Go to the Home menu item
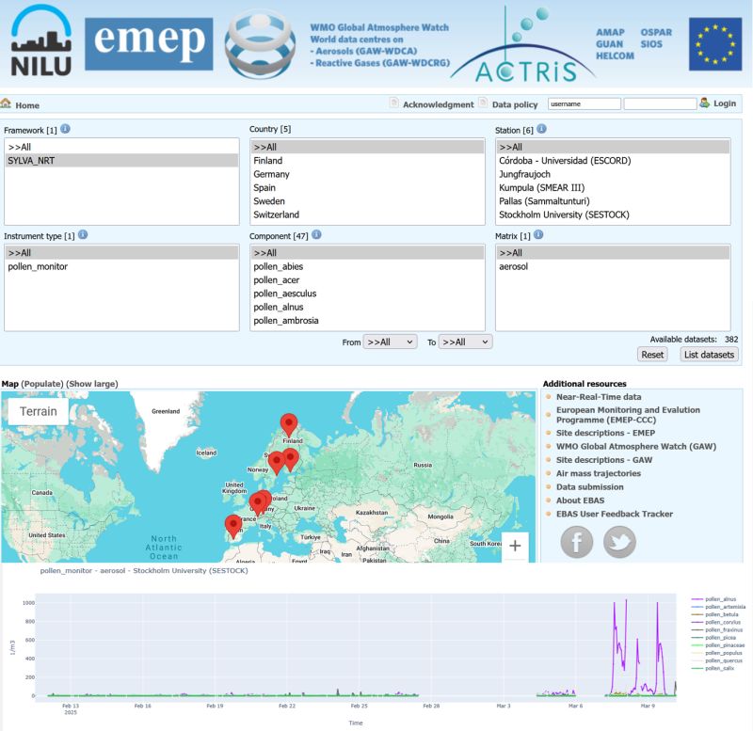Image resolution: width=753 pixels, height=731 pixels. [27, 105]
